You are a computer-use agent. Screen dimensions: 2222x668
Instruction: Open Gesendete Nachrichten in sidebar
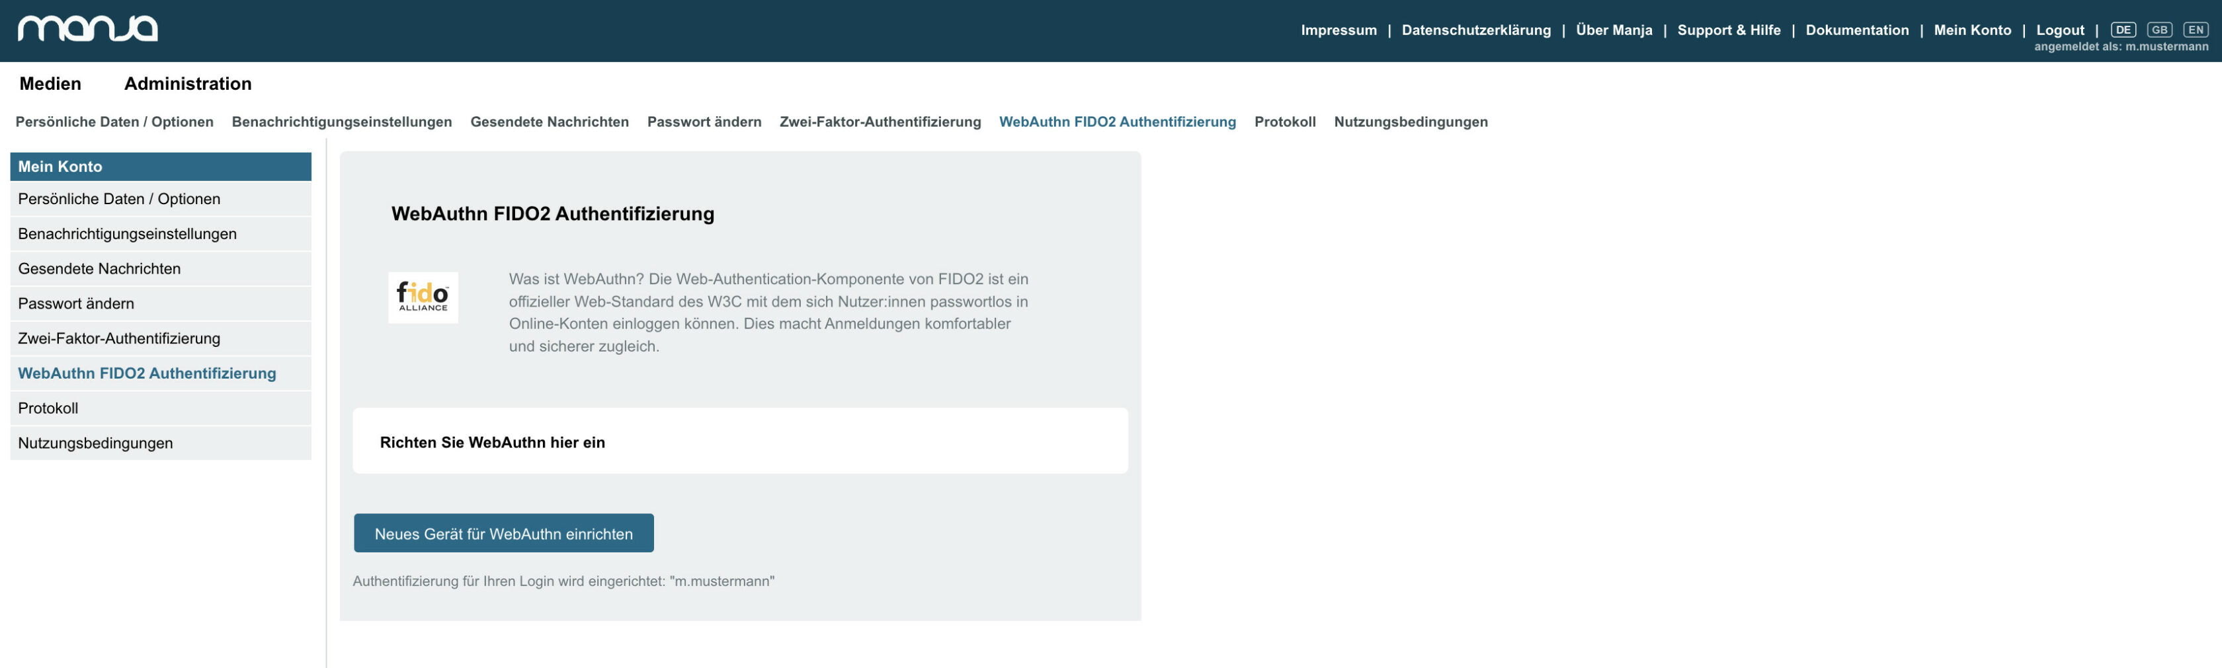click(161, 269)
